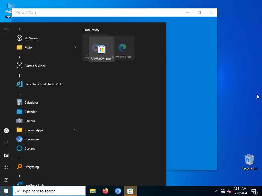Image resolution: width=262 pixels, height=196 pixels.
Task: Select the Recycle Bin desktop icon
Action: click(249, 162)
